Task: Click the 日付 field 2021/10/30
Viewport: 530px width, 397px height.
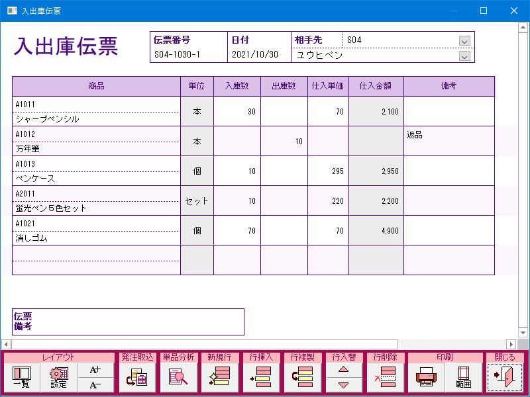Action: pyautogui.click(x=259, y=55)
